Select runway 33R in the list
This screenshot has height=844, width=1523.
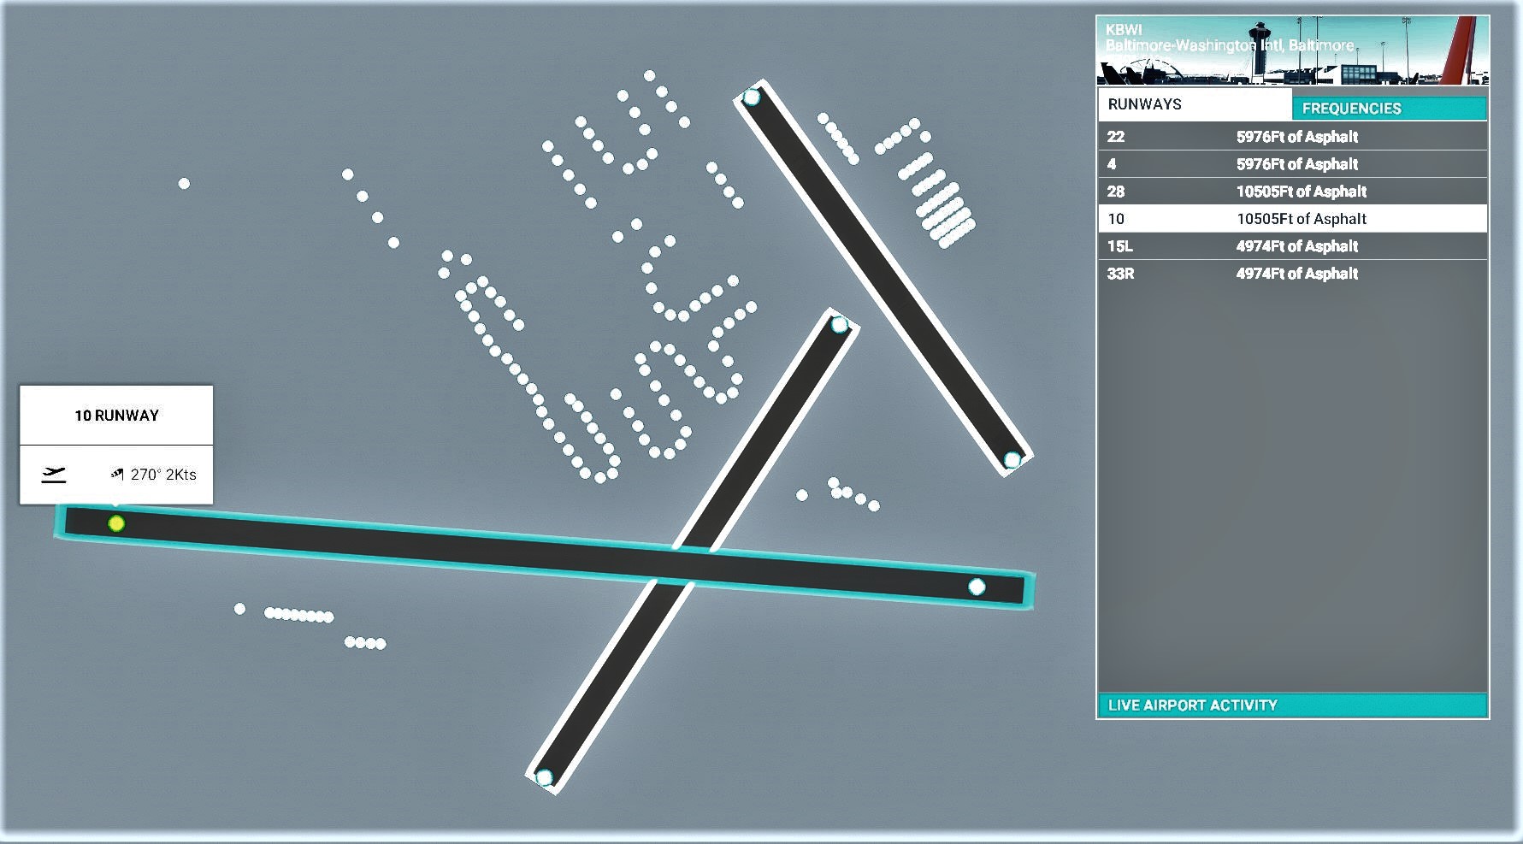coord(1292,274)
